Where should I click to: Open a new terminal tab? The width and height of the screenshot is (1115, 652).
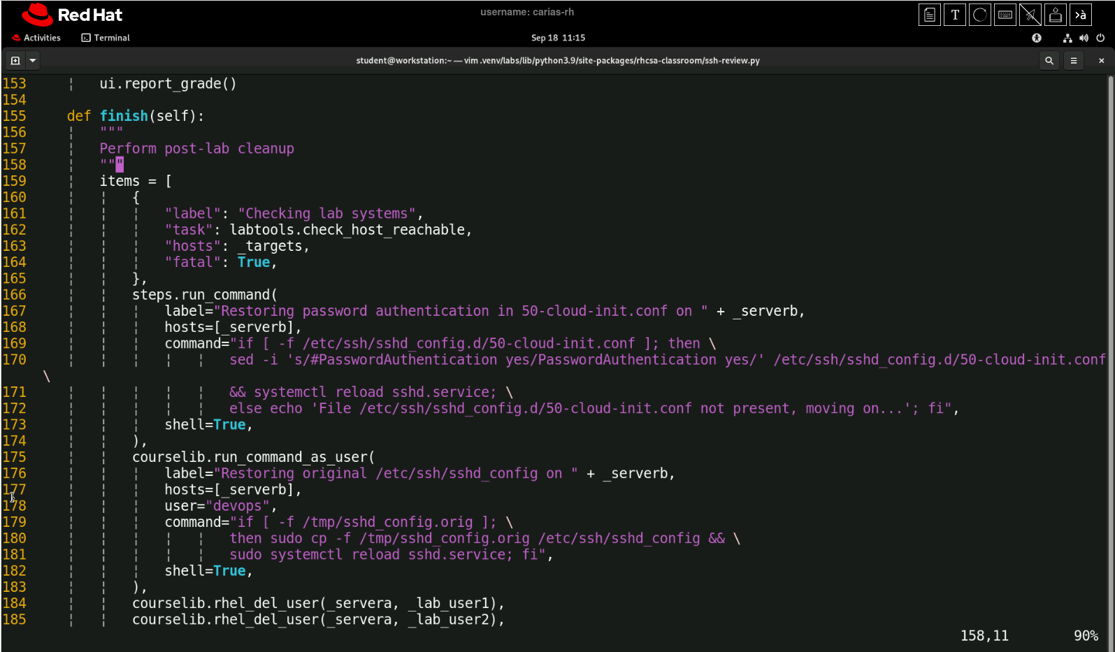pyautogui.click(x=15, y=61)
